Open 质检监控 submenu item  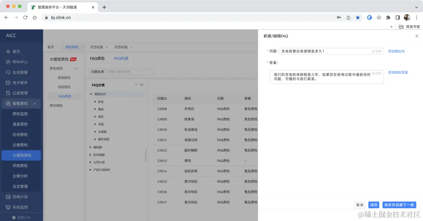tap(20, 114)
